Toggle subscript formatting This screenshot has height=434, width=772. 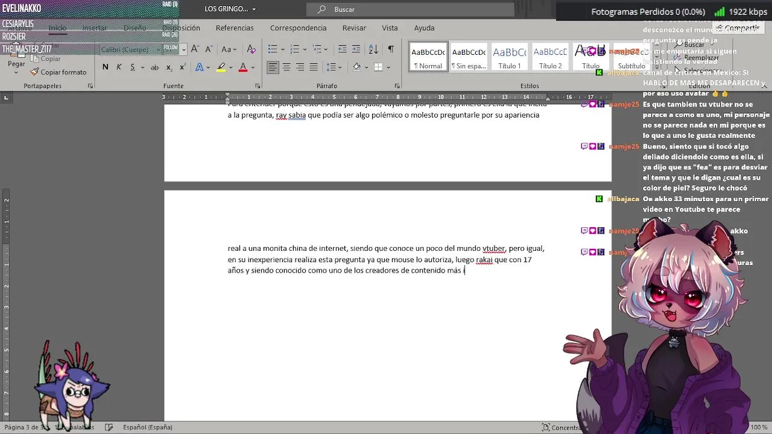pyautogui.click(x=169, y=67)
